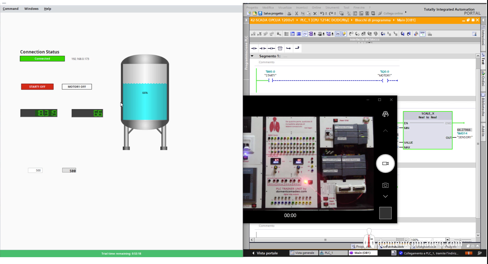This screenshot has height=264, width=488.
Task: Click Vista portale to switch view
Action: coord(265,253)
